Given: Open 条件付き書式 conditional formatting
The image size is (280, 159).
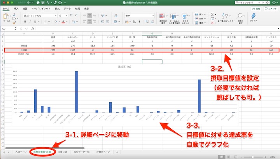Looking at the screenshot, I should [x=163, y=19].
